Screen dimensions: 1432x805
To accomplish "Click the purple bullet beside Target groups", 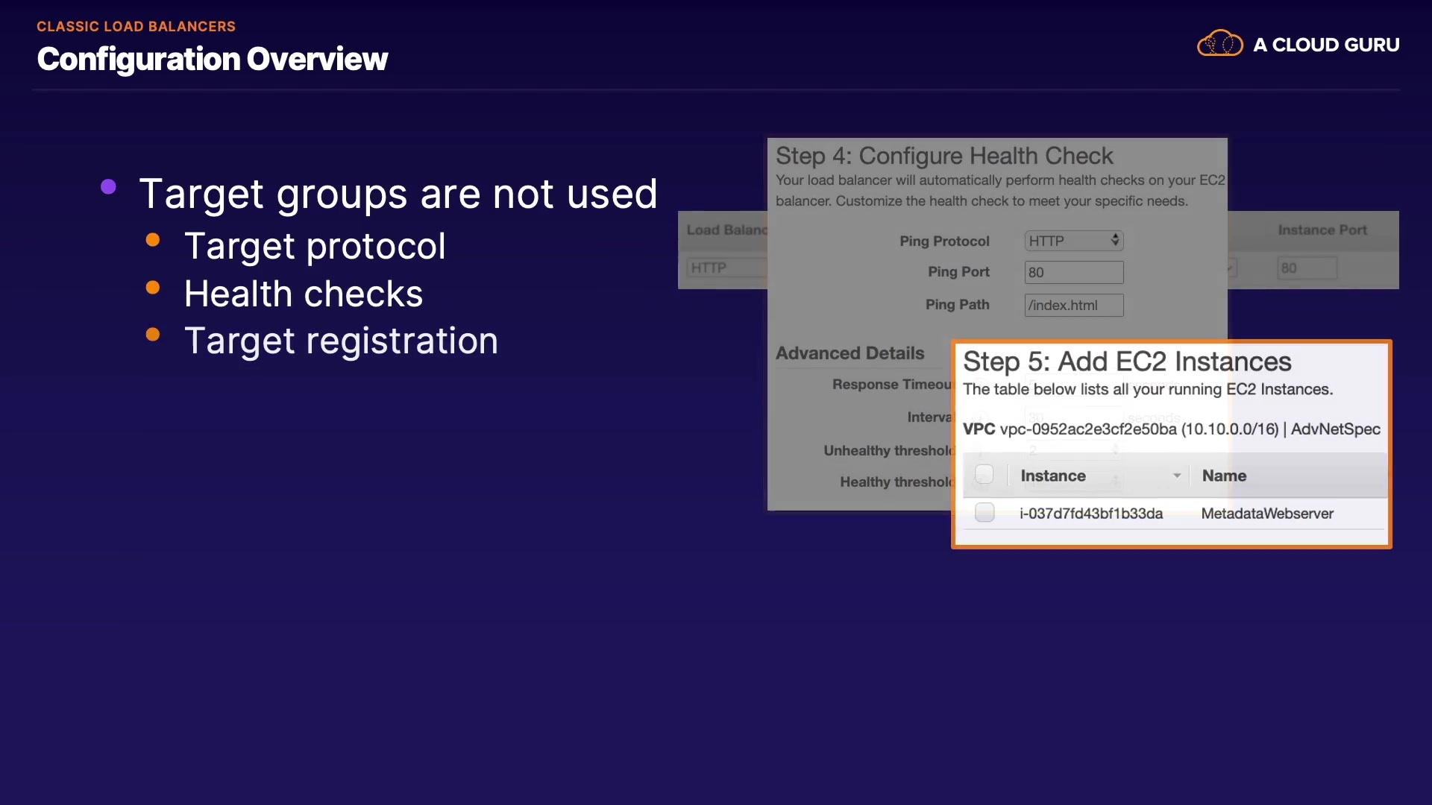I will pyautogui.click(x=108, y=186).
